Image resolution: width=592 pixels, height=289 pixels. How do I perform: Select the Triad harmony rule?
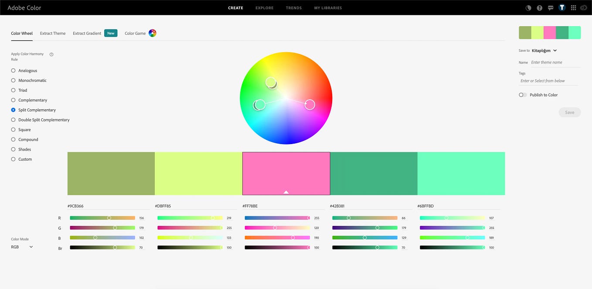click(x=13, y=90)
